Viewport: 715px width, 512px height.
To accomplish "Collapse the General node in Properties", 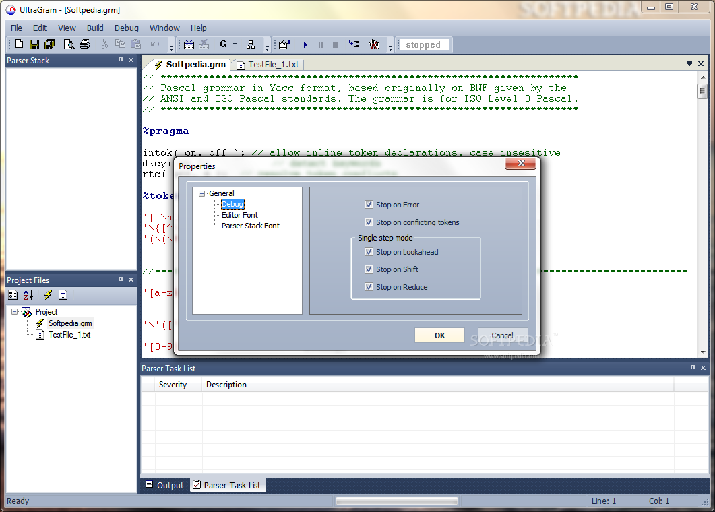I will (201, 193).
